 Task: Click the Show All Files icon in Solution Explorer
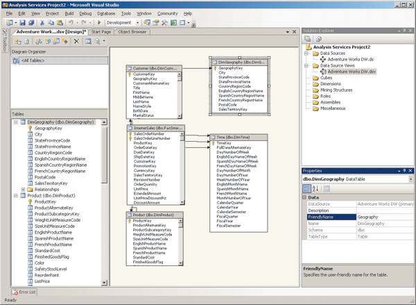[x=319, y=39]
